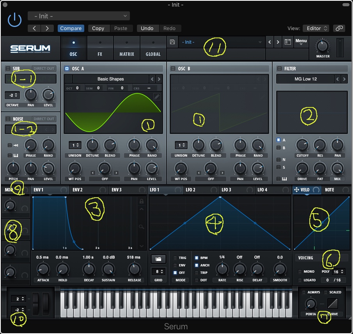Enable the NOISE oscillator
353x334 pixels.
pos(8,119)
